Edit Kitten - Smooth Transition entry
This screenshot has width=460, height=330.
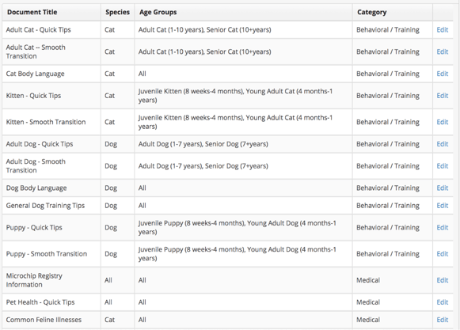click(442, 122)
